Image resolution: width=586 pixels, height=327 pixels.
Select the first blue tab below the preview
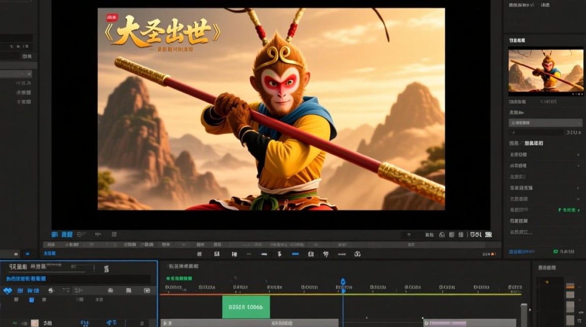[55, 235]
